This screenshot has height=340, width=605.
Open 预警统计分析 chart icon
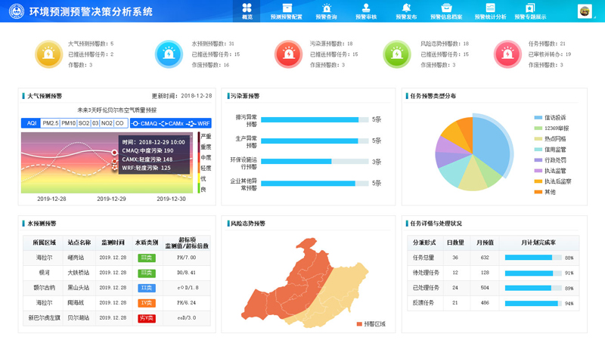point(490,11)
